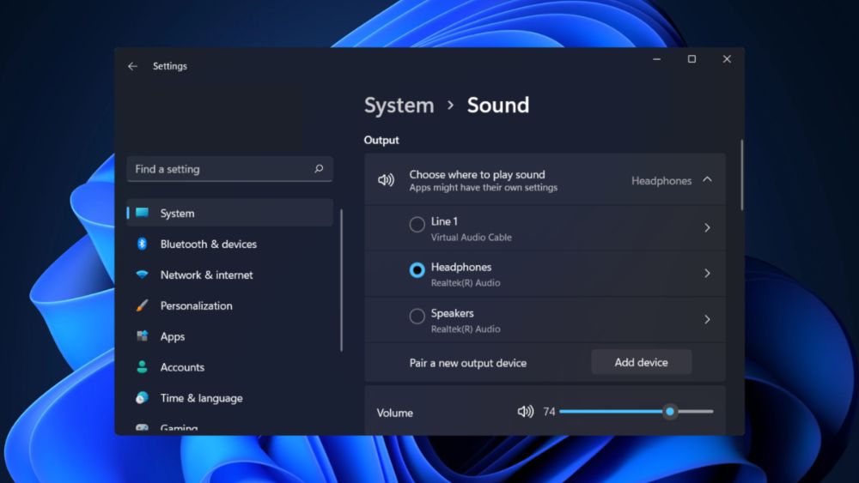
Task: Click speaker icon beside Choose where to play sound
Action: click(x=387, y=180)
